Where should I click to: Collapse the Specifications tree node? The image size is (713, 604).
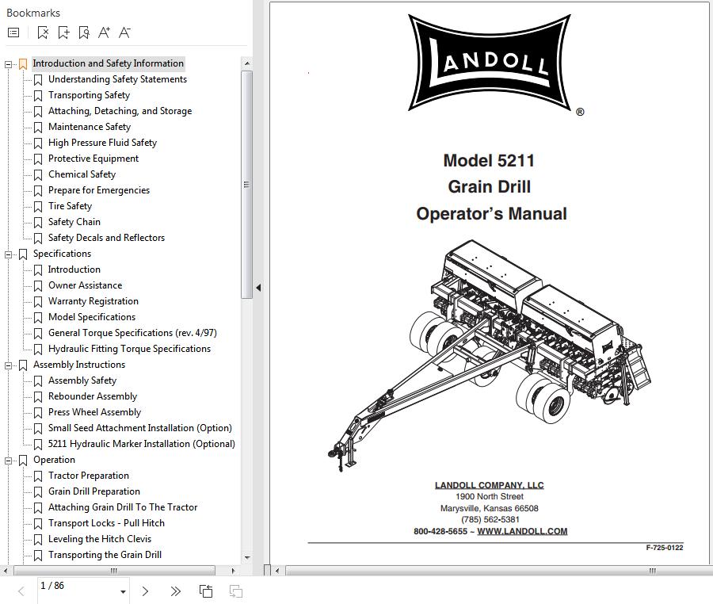coord(8,254)
